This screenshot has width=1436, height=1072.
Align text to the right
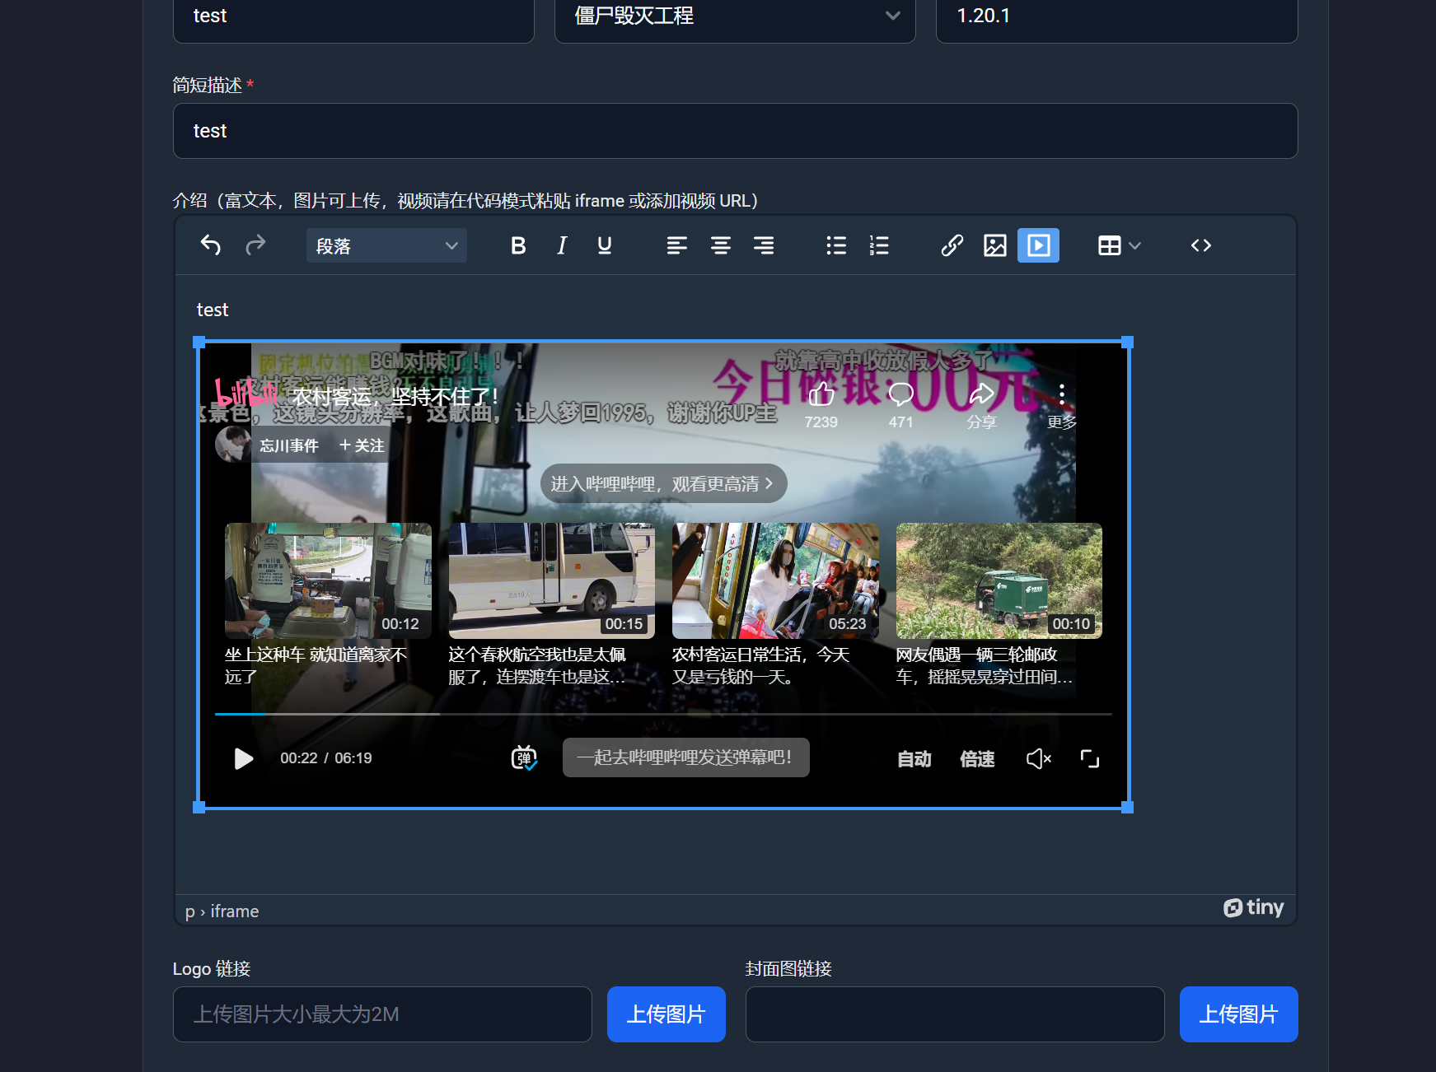(763, 245)
